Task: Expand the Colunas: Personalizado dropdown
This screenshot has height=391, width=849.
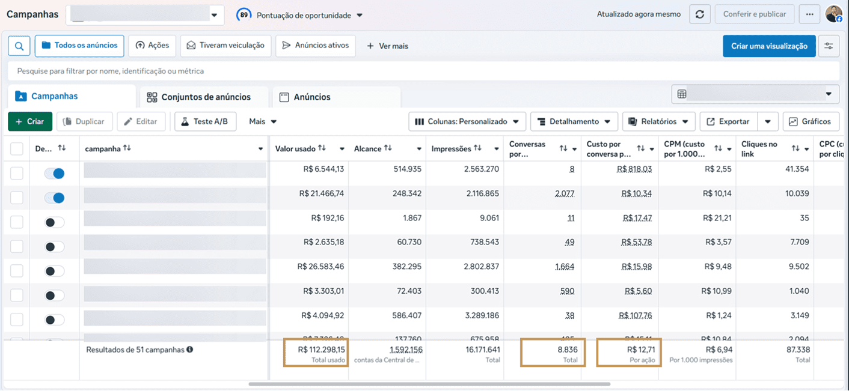Action: [x=467, y=121]
